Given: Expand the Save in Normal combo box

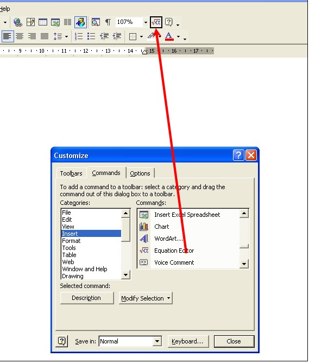Looking at the screenshot, I should tap(157, 341).
